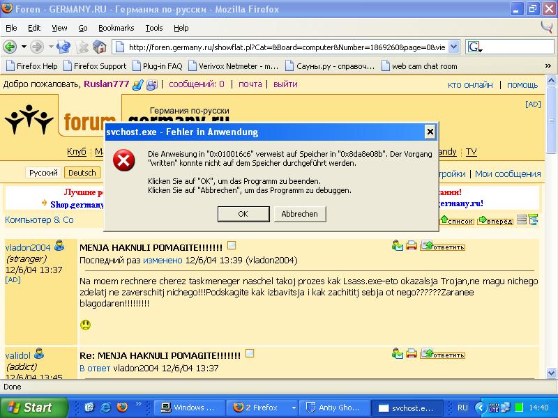558x418 pixels.
Task: Reload the page with the Reload icon
Action: click(x=63, y=47)
